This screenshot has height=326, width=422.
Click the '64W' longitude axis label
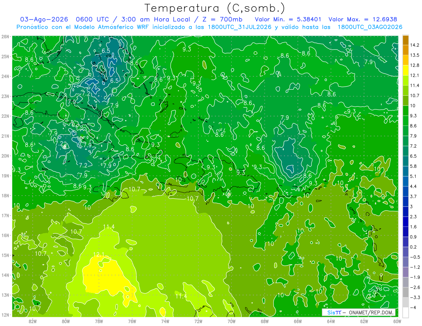(x=331, y=321)
